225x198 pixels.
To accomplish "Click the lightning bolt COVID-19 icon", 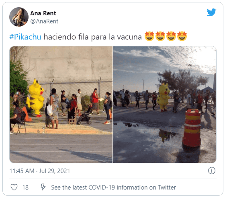I will (x=43, y=187).
